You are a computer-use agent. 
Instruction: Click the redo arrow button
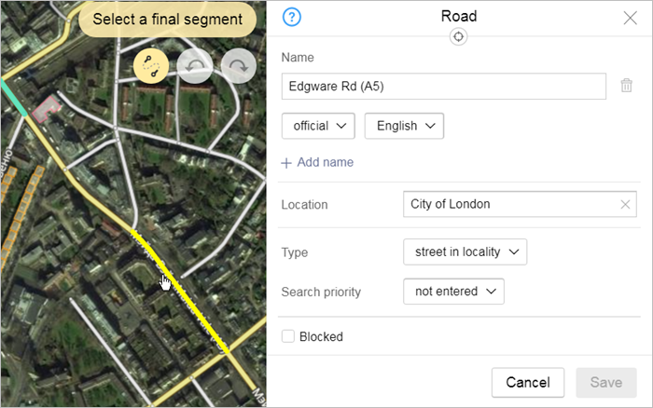(x=239, y=66)
